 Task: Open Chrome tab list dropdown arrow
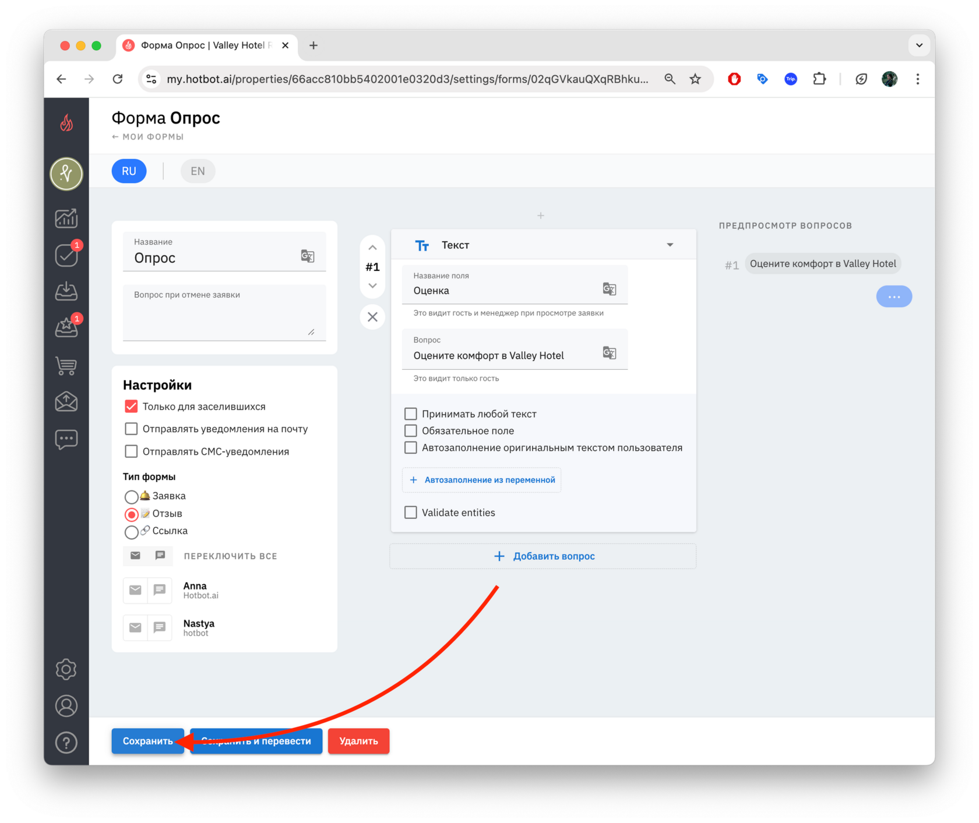tap(919, 45)
